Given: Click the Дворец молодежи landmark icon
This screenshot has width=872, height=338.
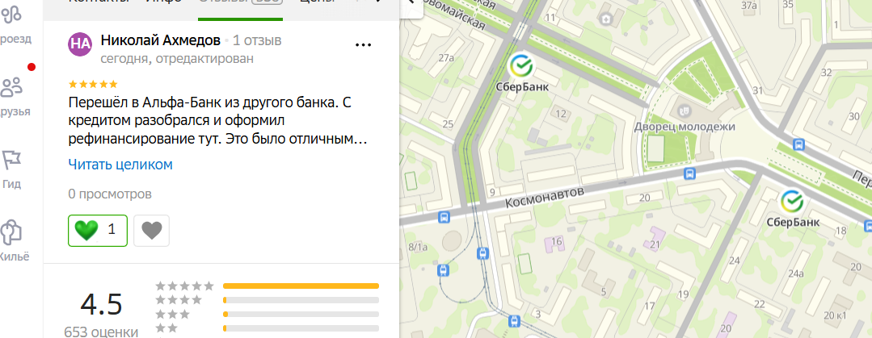Looking at the screenshot, I should [x=685, y=111].
